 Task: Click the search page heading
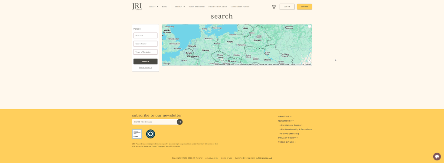click(x=222, y=16)
